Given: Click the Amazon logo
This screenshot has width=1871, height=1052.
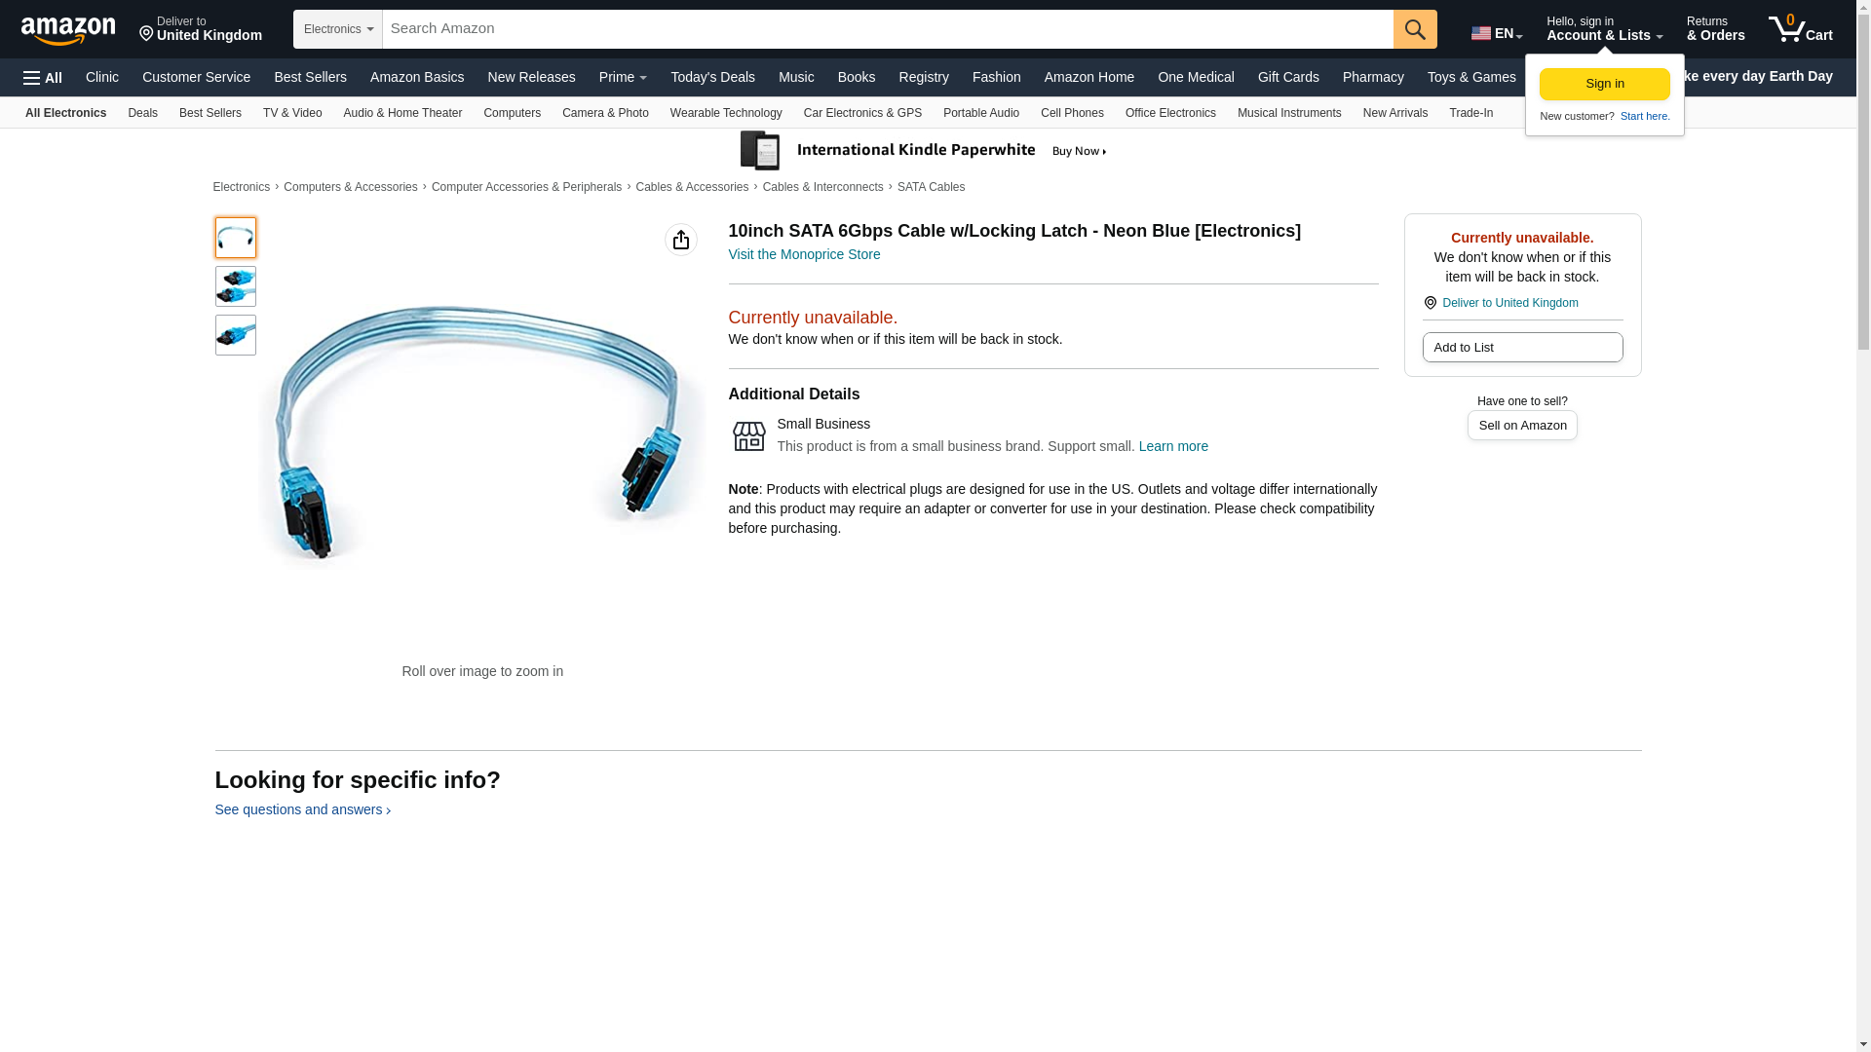Looking at the screenshot, I should [68, 30].
